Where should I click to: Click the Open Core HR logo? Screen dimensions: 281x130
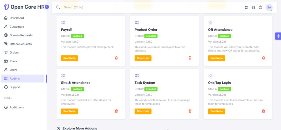click(24, 7)
